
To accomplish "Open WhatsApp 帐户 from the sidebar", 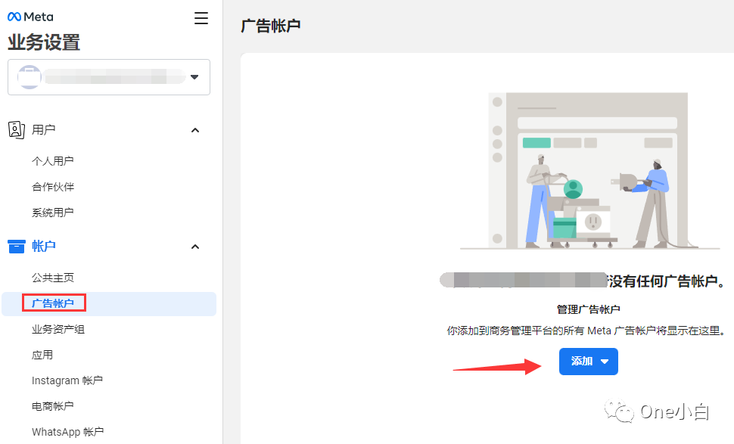I will 68,431.
